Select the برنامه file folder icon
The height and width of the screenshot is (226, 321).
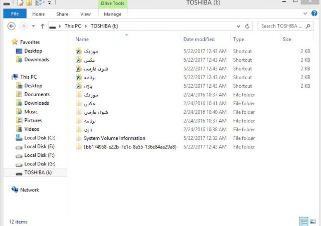(79, 121)
